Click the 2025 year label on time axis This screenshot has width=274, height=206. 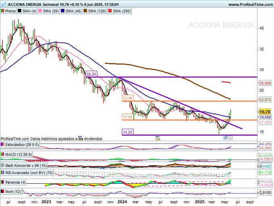point(199,202)
